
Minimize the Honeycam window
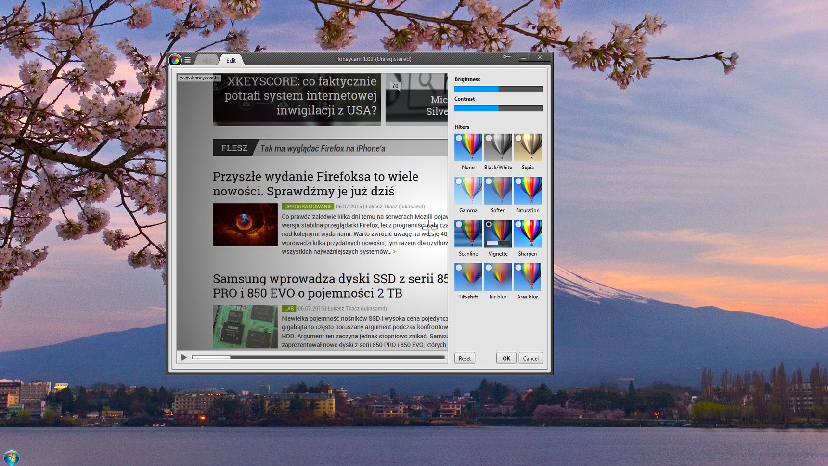523,57
